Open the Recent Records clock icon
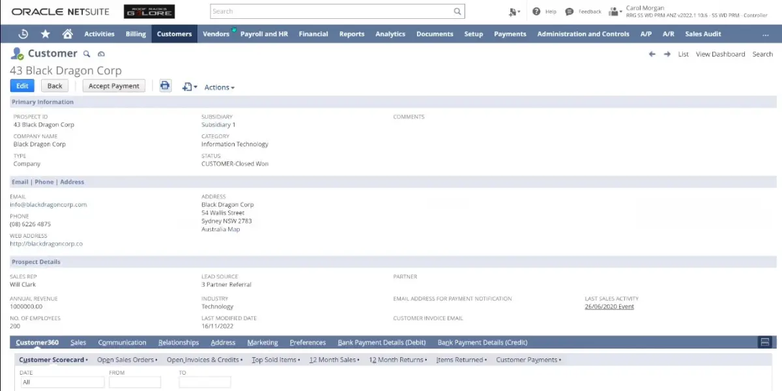 (x=23, y=34)
